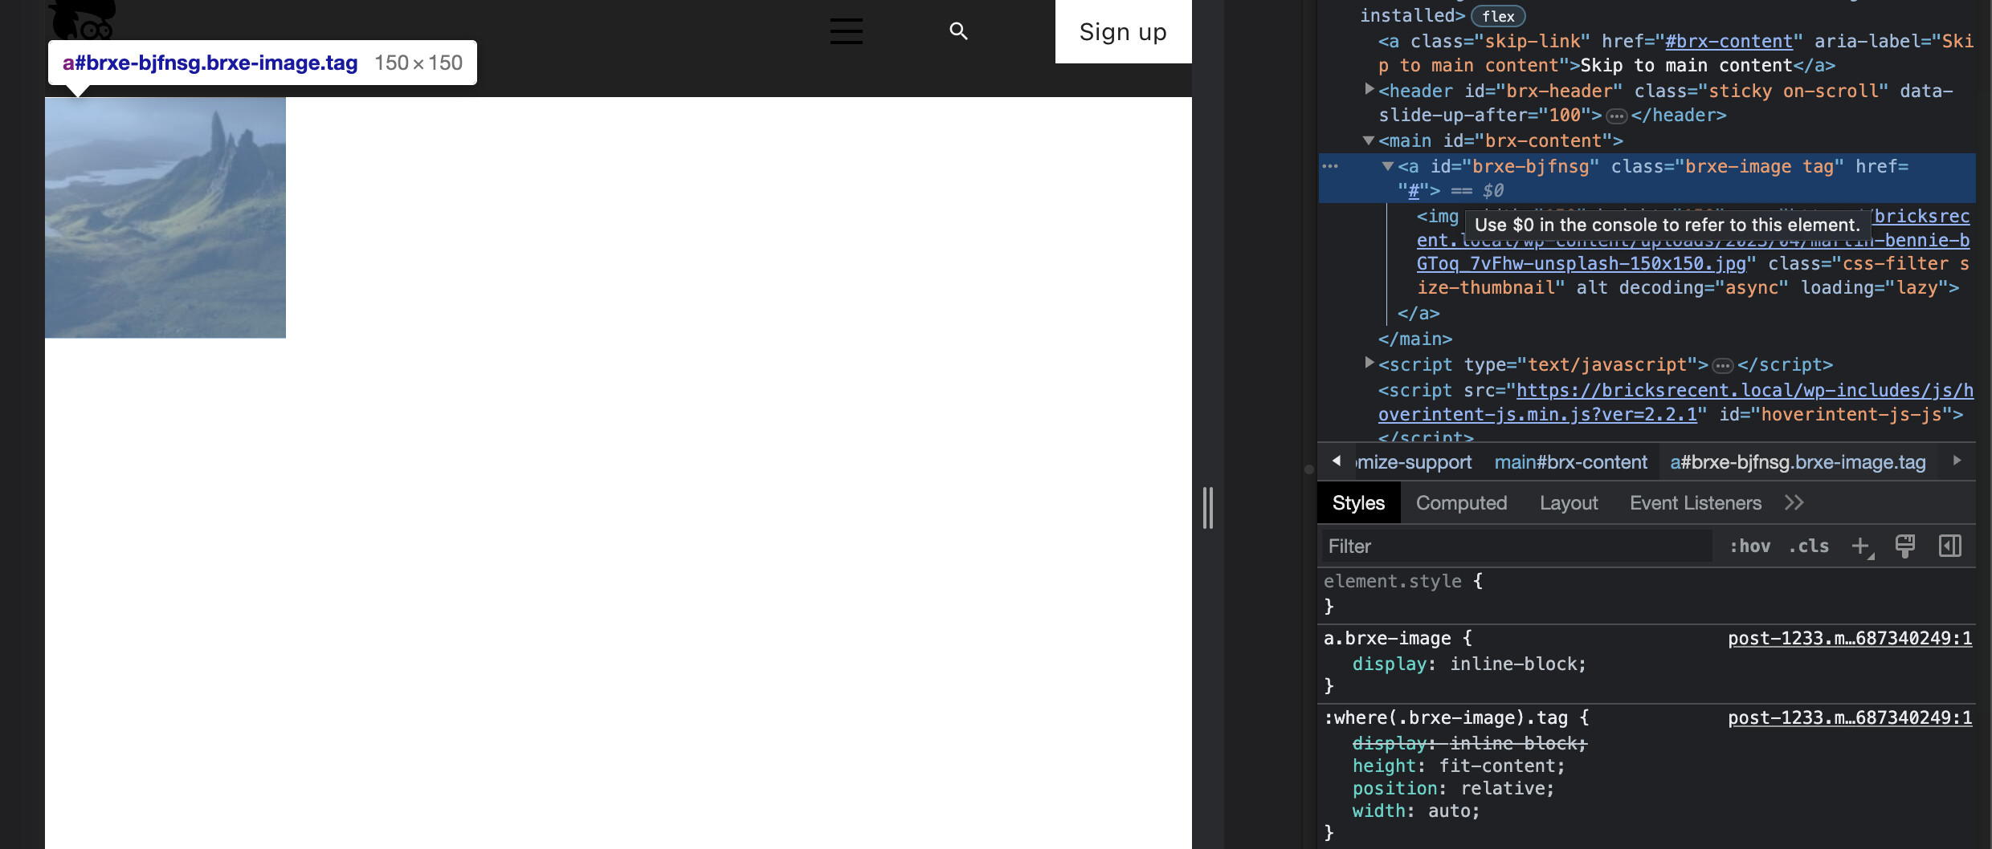1992x849 pixels.
Task: Click the Sign up button
Action: click(1123, 31)
